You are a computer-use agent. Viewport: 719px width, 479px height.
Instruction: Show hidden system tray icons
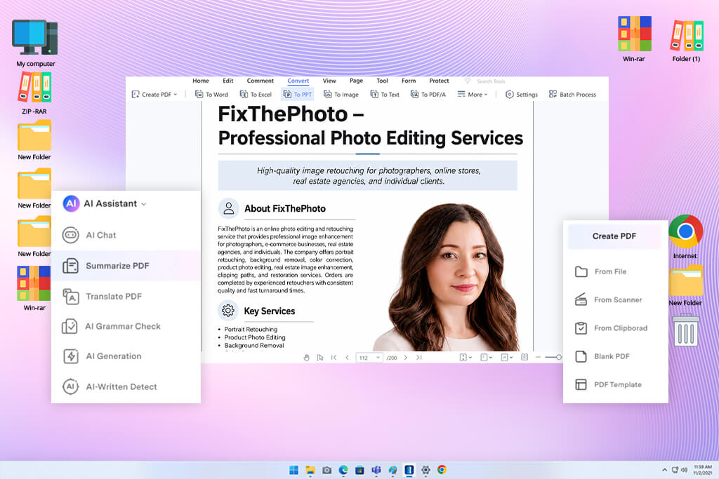pyautogui.click(x=664, y=470)
